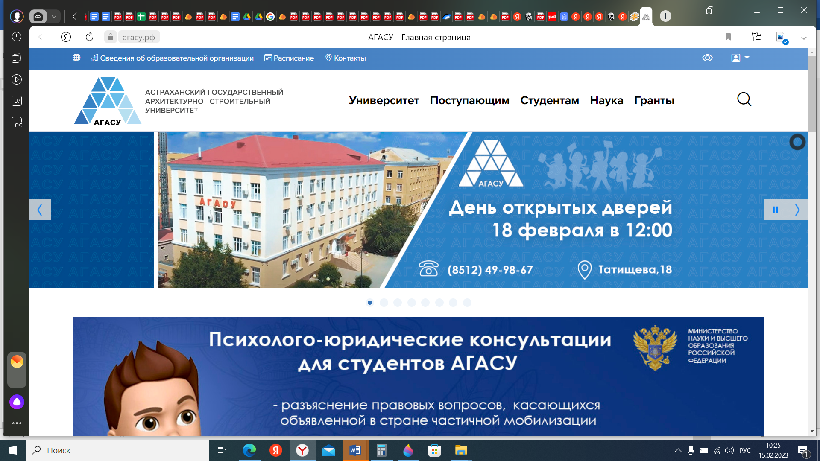Viewport: 820px width, 461px height.
Task: Bookmark this page with bookmark icon
Action: (728, 37)
